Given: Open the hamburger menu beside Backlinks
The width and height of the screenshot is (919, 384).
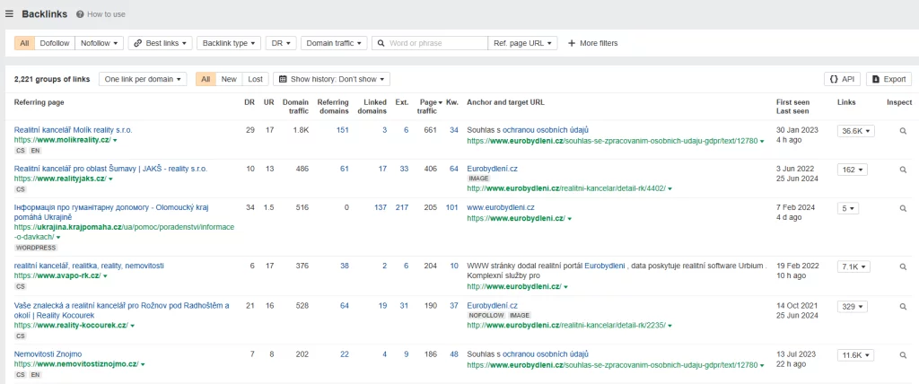Looking at the screenshot, I should point(9,13).
